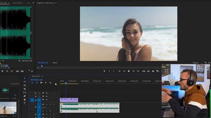Image resolution: width=211 pixels, height=118 pixels.
Task: Toggle insert sequences as nests option
Action: point(32,83)
